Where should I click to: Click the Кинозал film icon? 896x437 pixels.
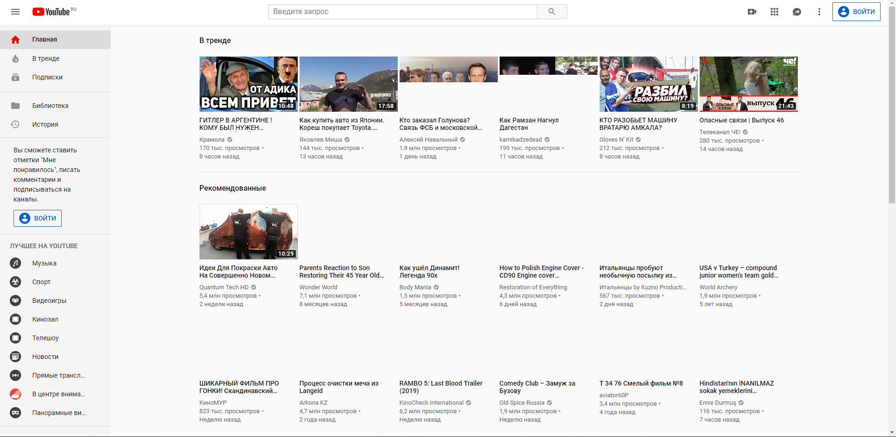click(x=15, y=319)
